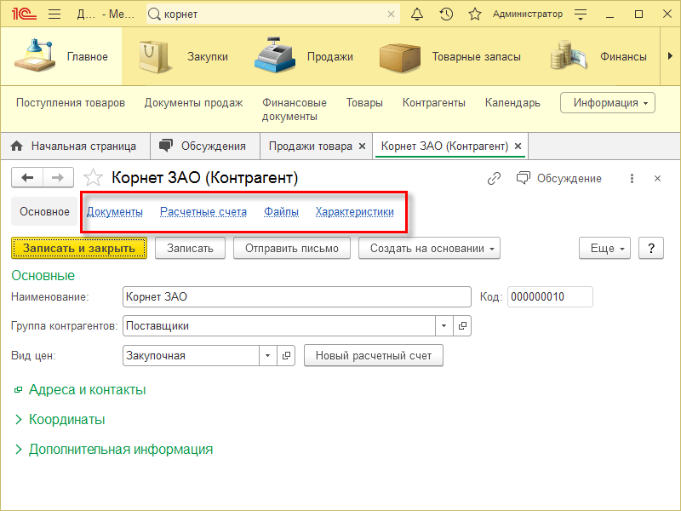Image resolution: width=681 pixels, height=511 pixels.
Task: Open the Контрагенты command
Action: (x=434, y=103)
